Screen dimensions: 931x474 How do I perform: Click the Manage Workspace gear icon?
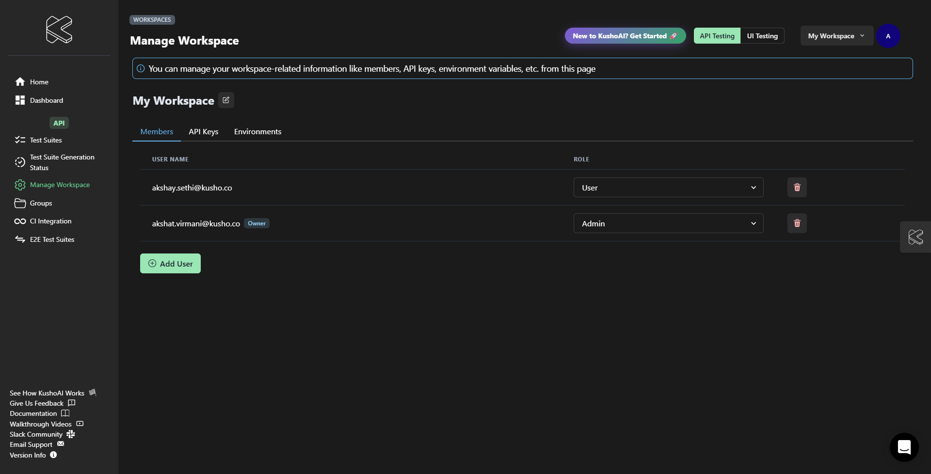[x=20, y=185]
